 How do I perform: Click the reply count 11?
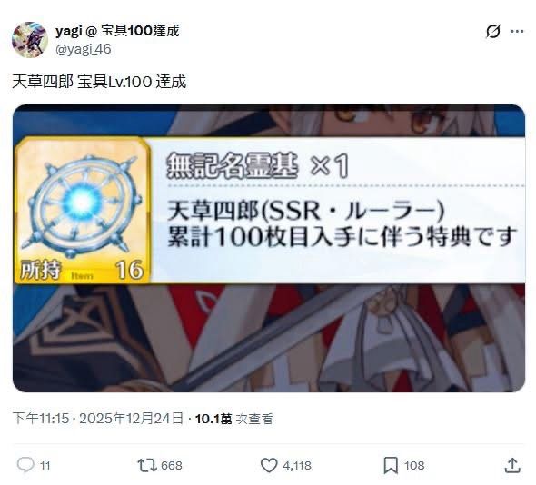pos(45,466)
